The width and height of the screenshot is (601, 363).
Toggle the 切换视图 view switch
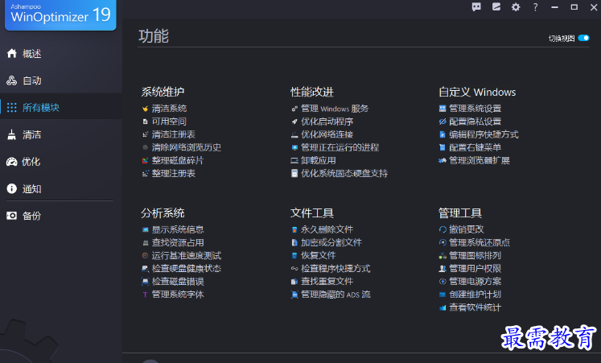pyautogui.click(x=583, y=38)
